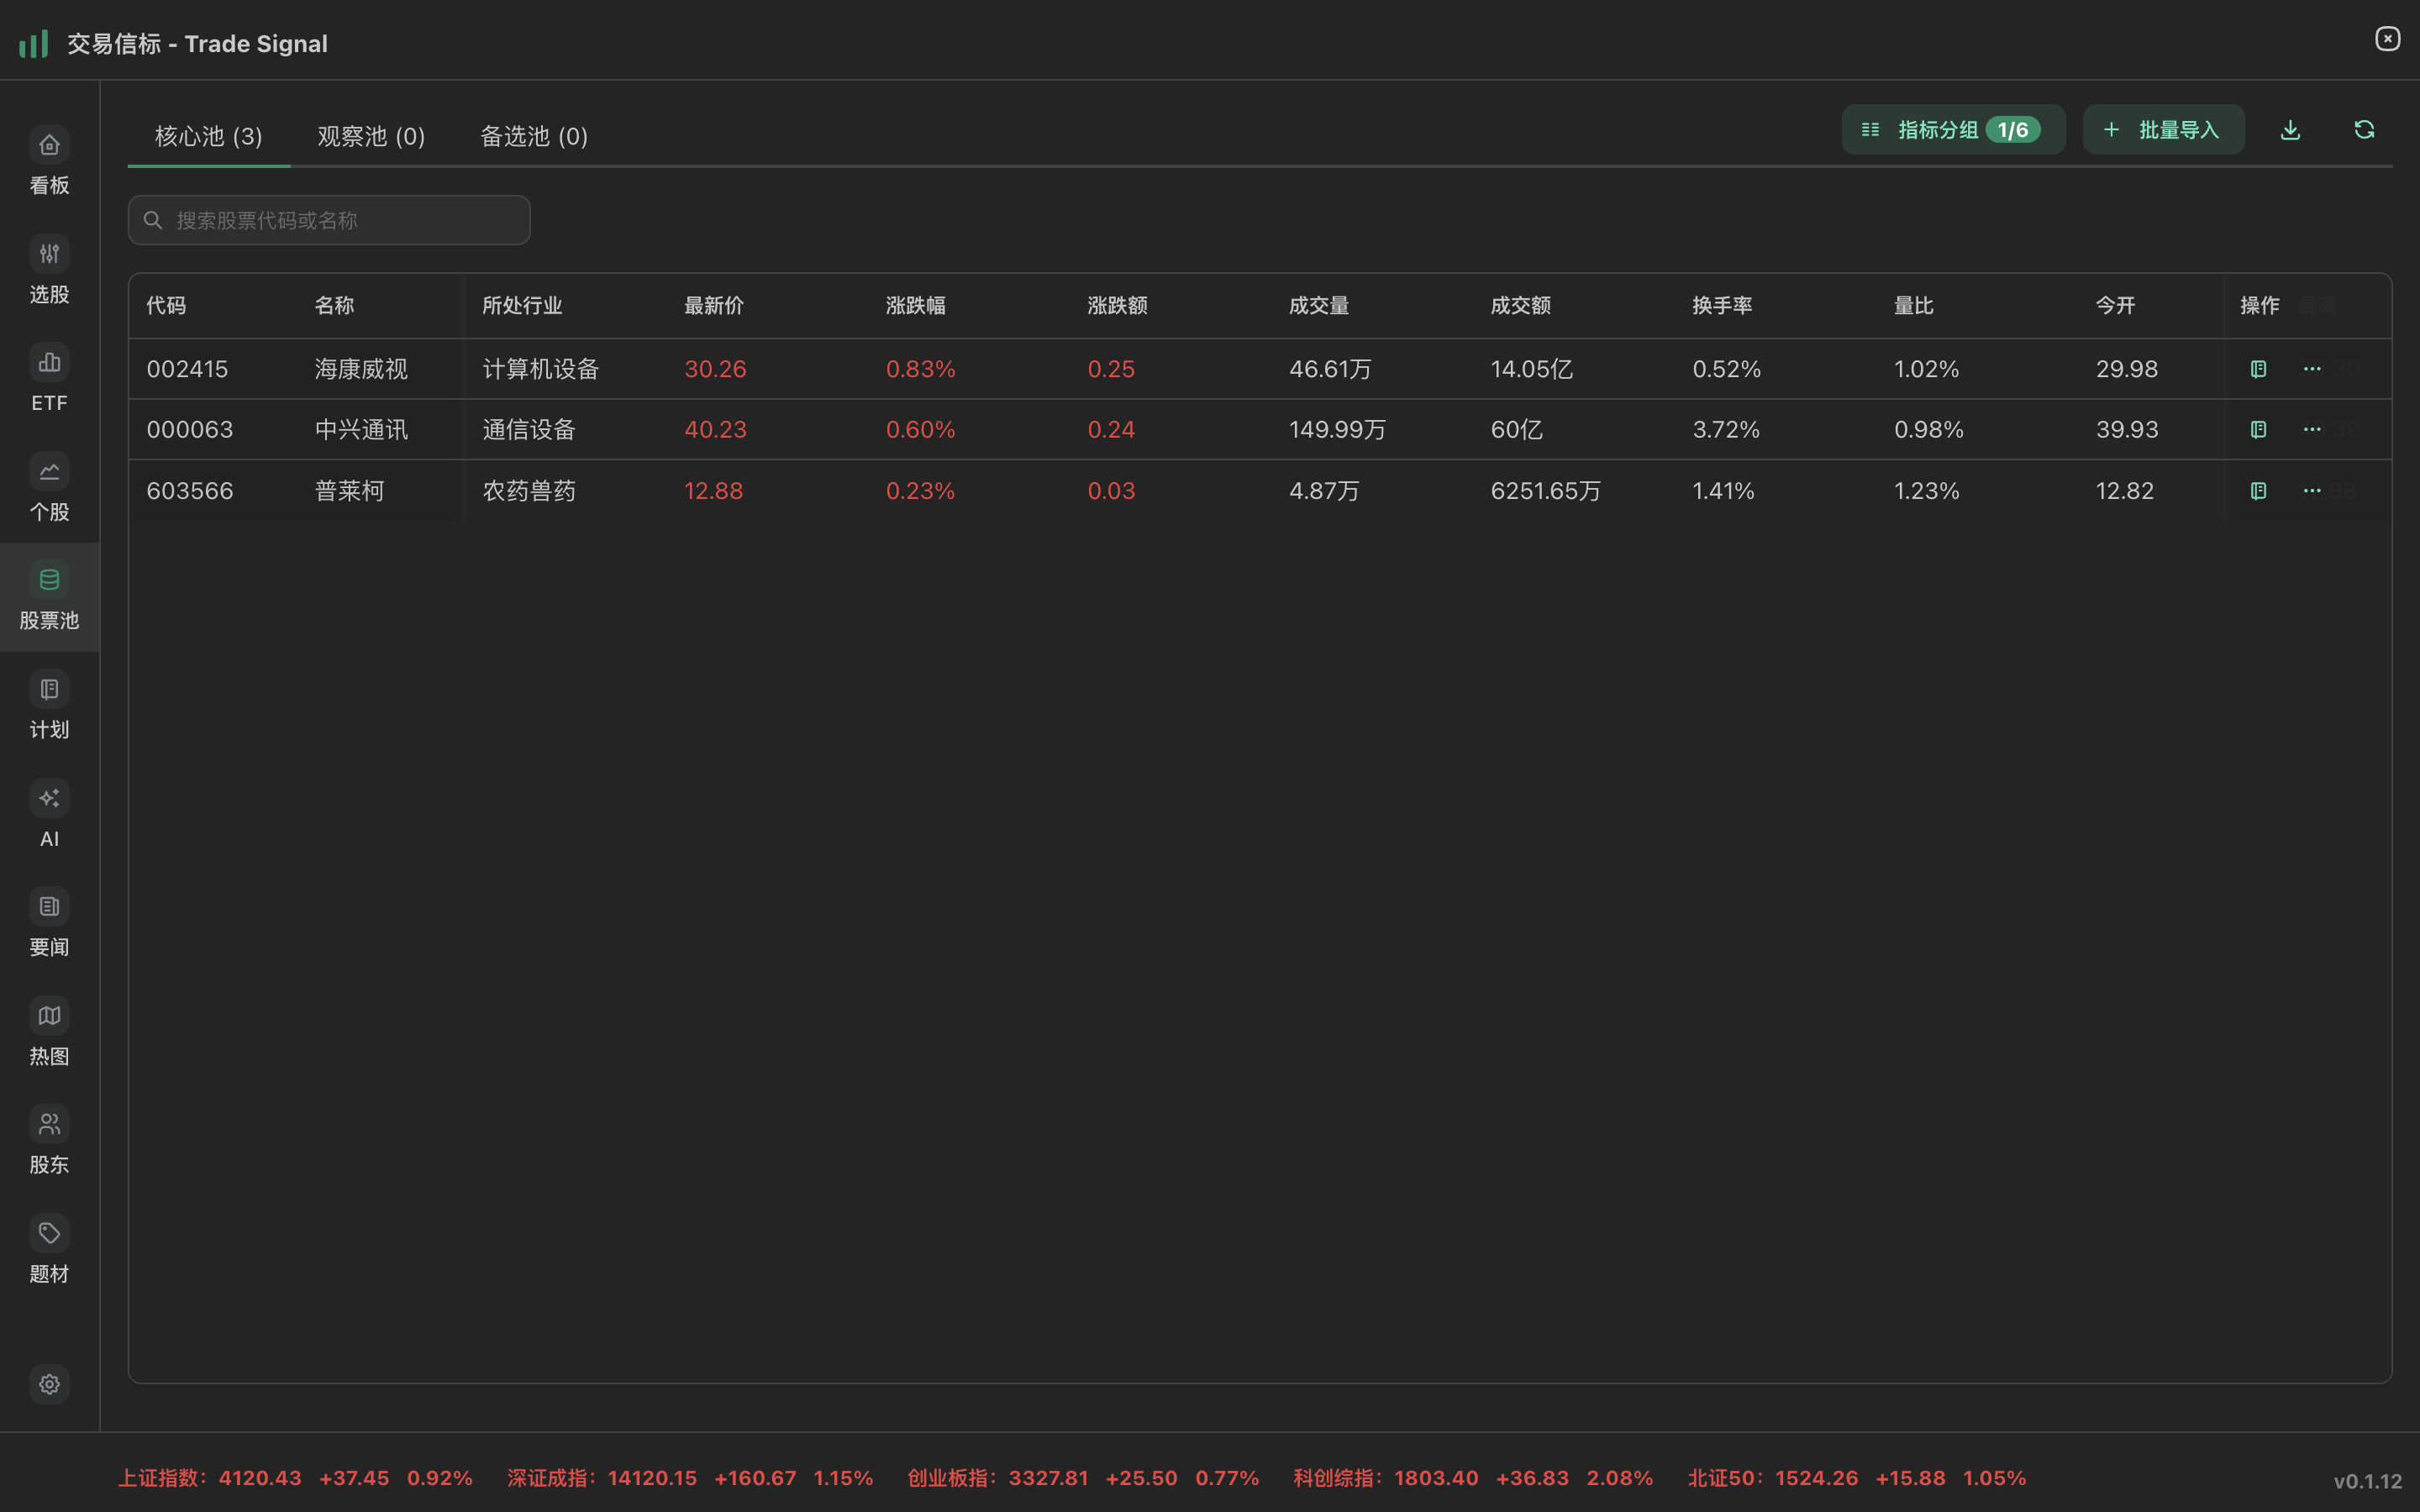Click the download export icon
Screen dimensions: 2420x1512
[2290, 130]
